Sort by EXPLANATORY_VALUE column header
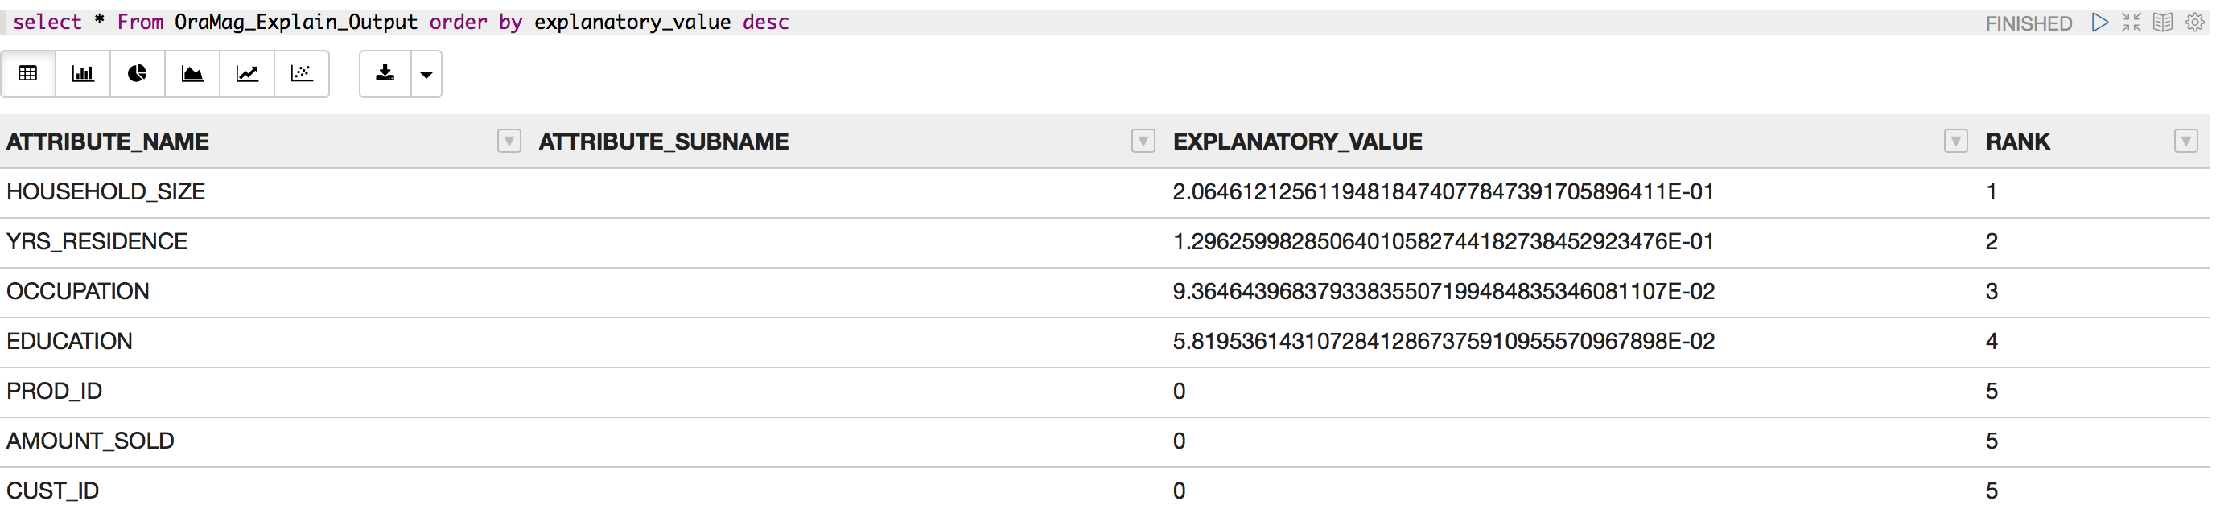The image size is (2216, 513). tap(1297, 142)
